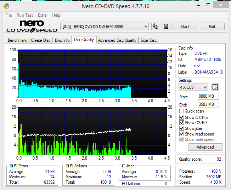Image resolution: width=231 pixels, height=190 pixels.
Task: Click the Quality score value 92
Action: [219, 159]
